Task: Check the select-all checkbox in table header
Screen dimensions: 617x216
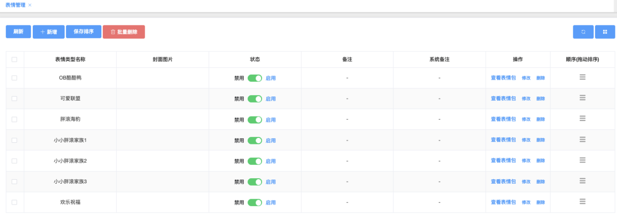Action: coord(14,59)
